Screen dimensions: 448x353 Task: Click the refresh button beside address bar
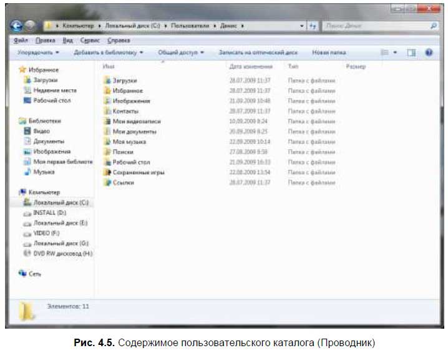[x=313, y=26]
